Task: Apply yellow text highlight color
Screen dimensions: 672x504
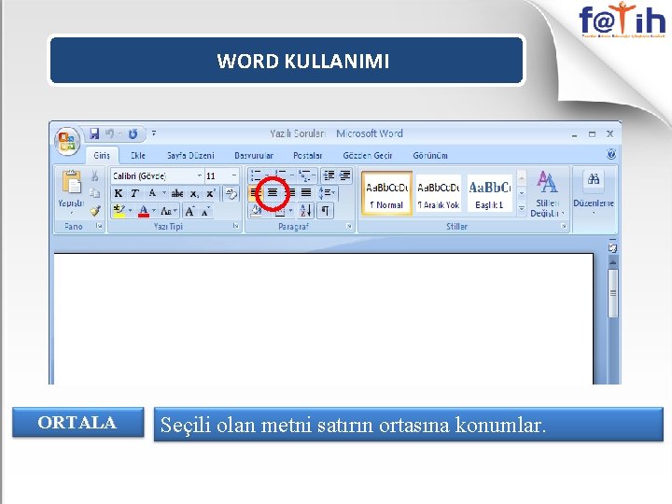Action: [x=119, y=211]
